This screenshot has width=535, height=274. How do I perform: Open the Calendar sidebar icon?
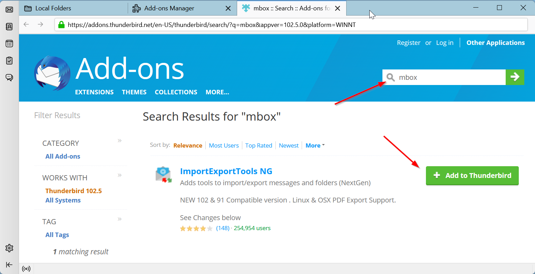[x=9, y=44]
